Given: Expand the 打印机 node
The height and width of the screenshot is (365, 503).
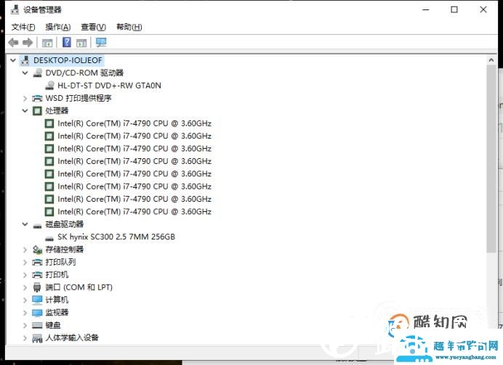Looking at the screenshot, I should tap(25, 275).
